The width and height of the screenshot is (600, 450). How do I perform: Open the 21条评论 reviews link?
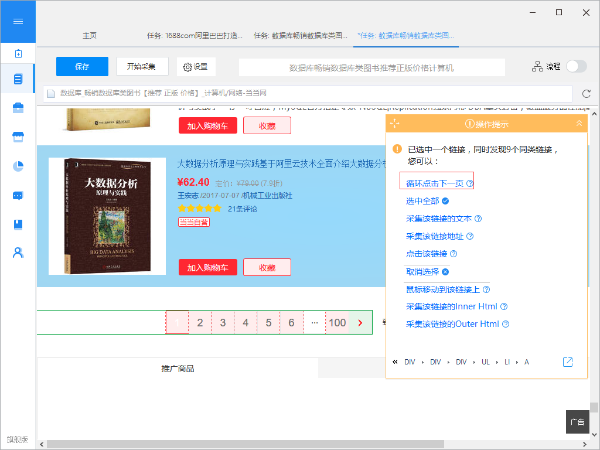click(243, 209)
